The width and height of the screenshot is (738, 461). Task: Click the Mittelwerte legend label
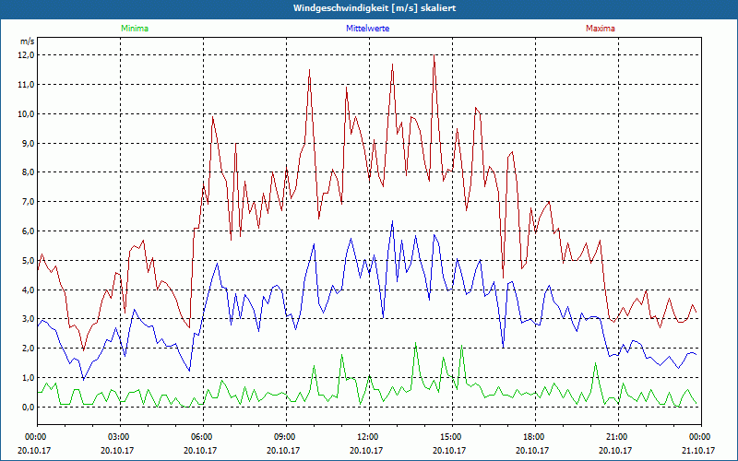click(x=367, y=29)
